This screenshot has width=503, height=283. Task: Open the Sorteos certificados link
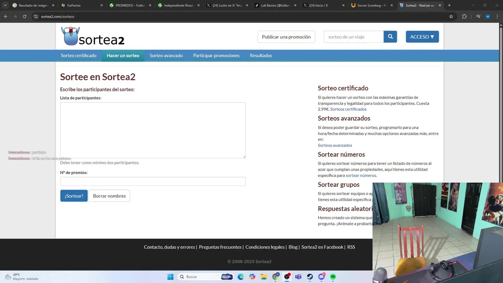348,109
